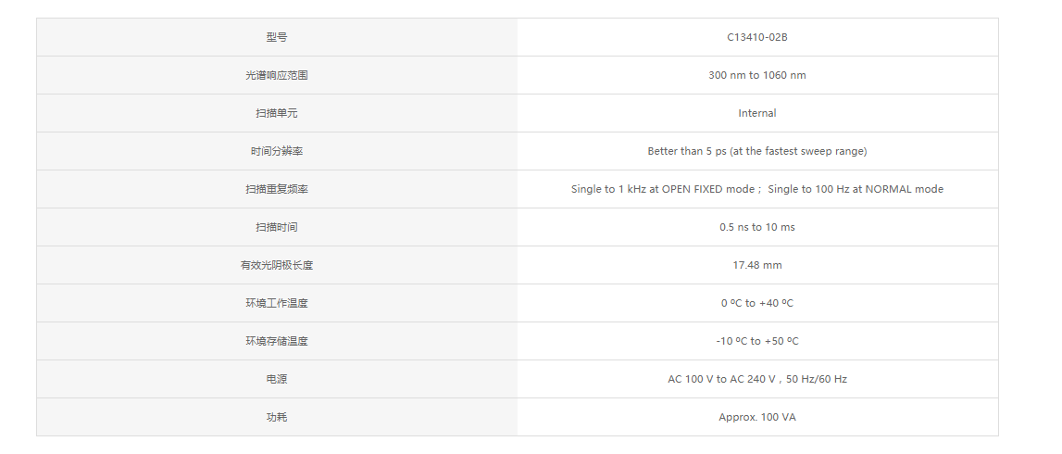This screenshot has height=454, width=1062.
Task: Select the 时间分辨率 label
Action: pyautogui.click(x=276, y=151)
